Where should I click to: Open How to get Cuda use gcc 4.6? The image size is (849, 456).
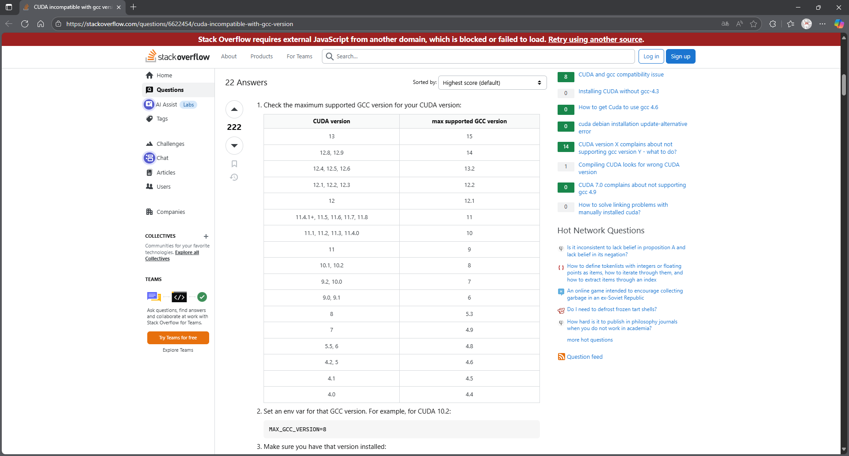[x=618, y=107]
